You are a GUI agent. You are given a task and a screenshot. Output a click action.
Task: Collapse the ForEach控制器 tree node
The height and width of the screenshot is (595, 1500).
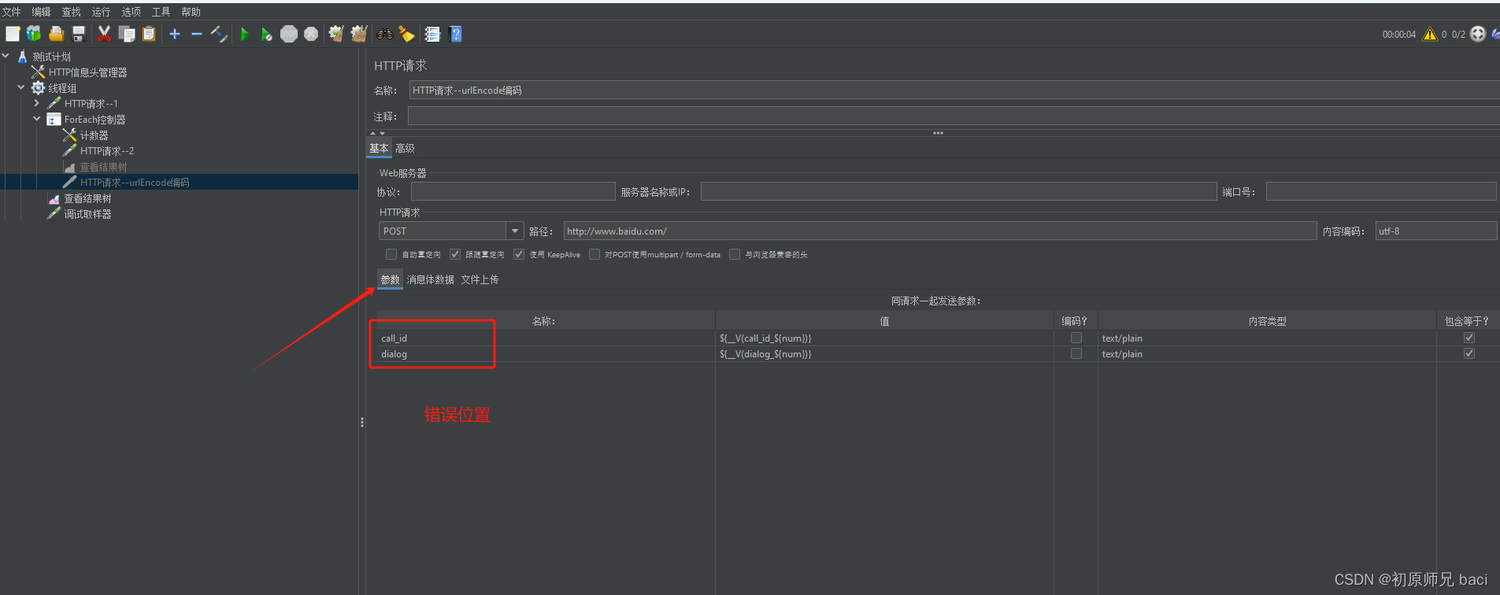point(36,119)
